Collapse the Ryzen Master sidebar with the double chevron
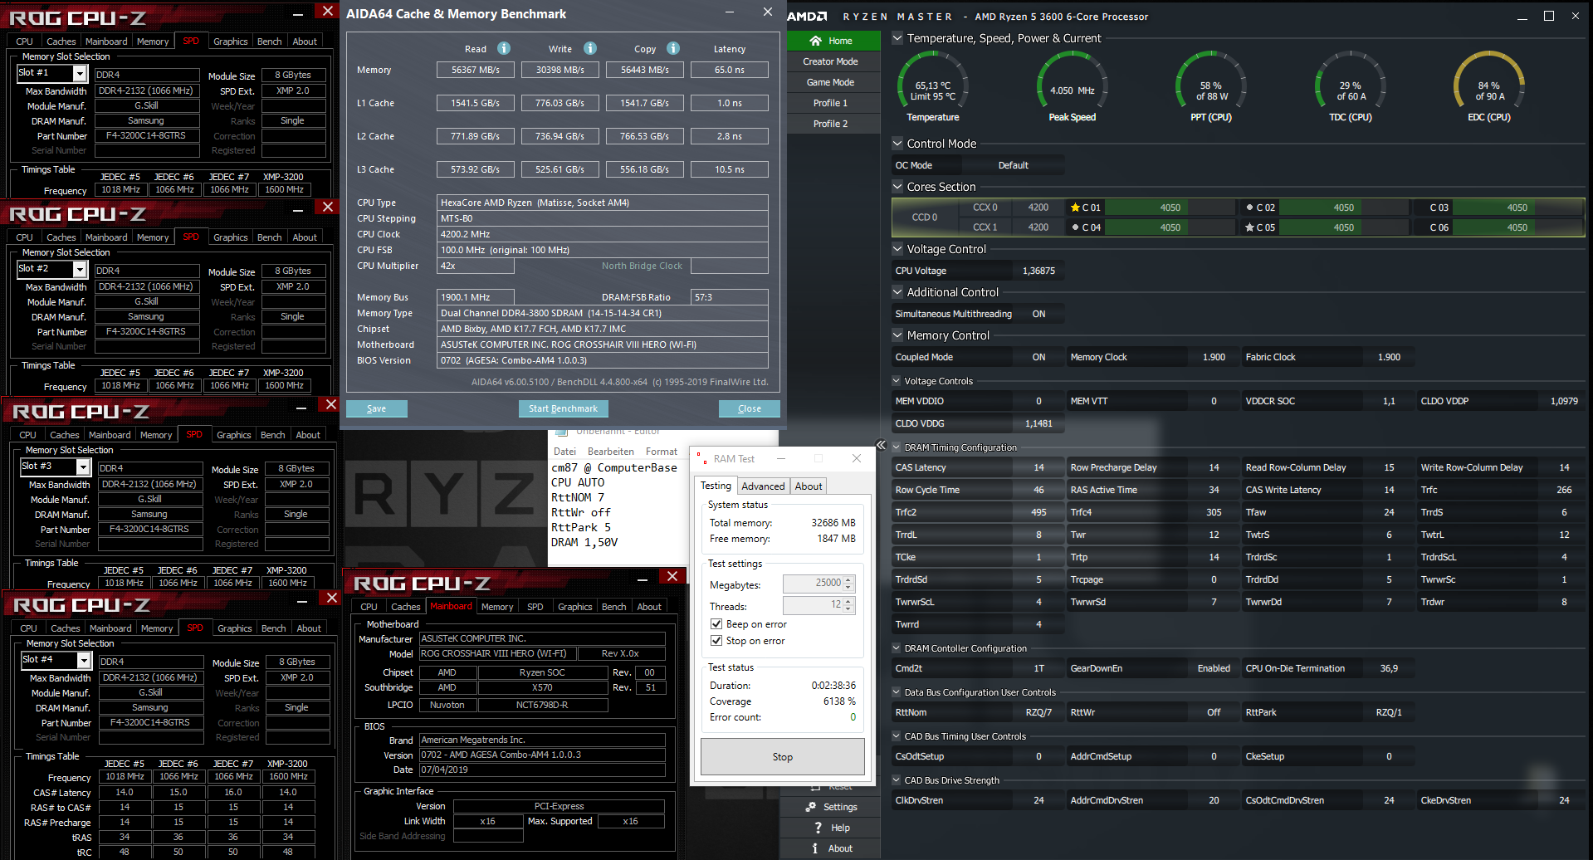The height and width of the screenshot is (860, 1593). tap(881, 445)
